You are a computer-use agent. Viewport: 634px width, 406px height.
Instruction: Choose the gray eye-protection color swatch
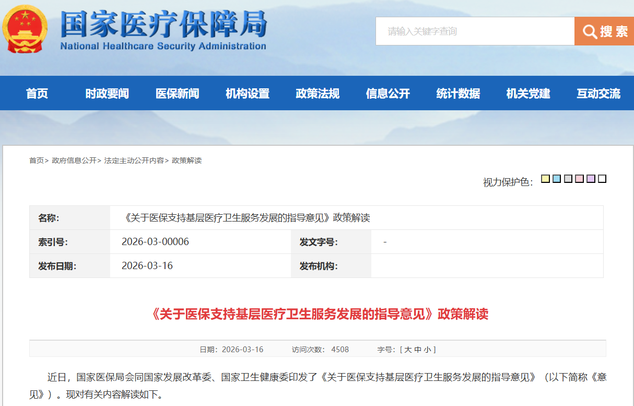[x=568, y=179]
